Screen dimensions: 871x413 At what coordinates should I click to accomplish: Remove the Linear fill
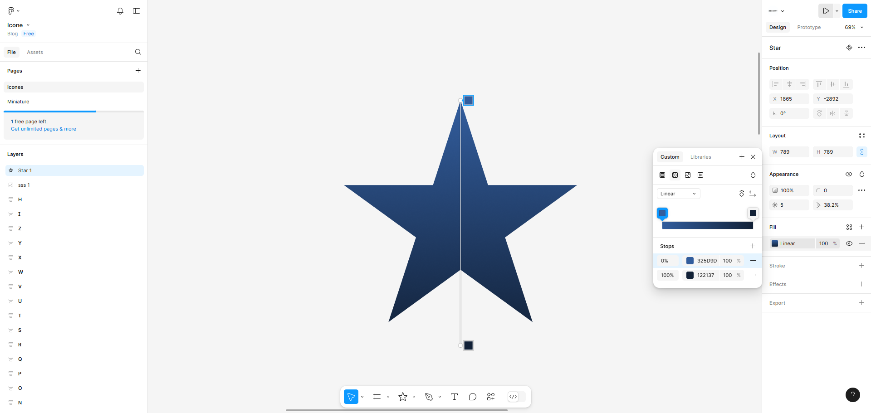pyautogui.click(x=862, y=243)
